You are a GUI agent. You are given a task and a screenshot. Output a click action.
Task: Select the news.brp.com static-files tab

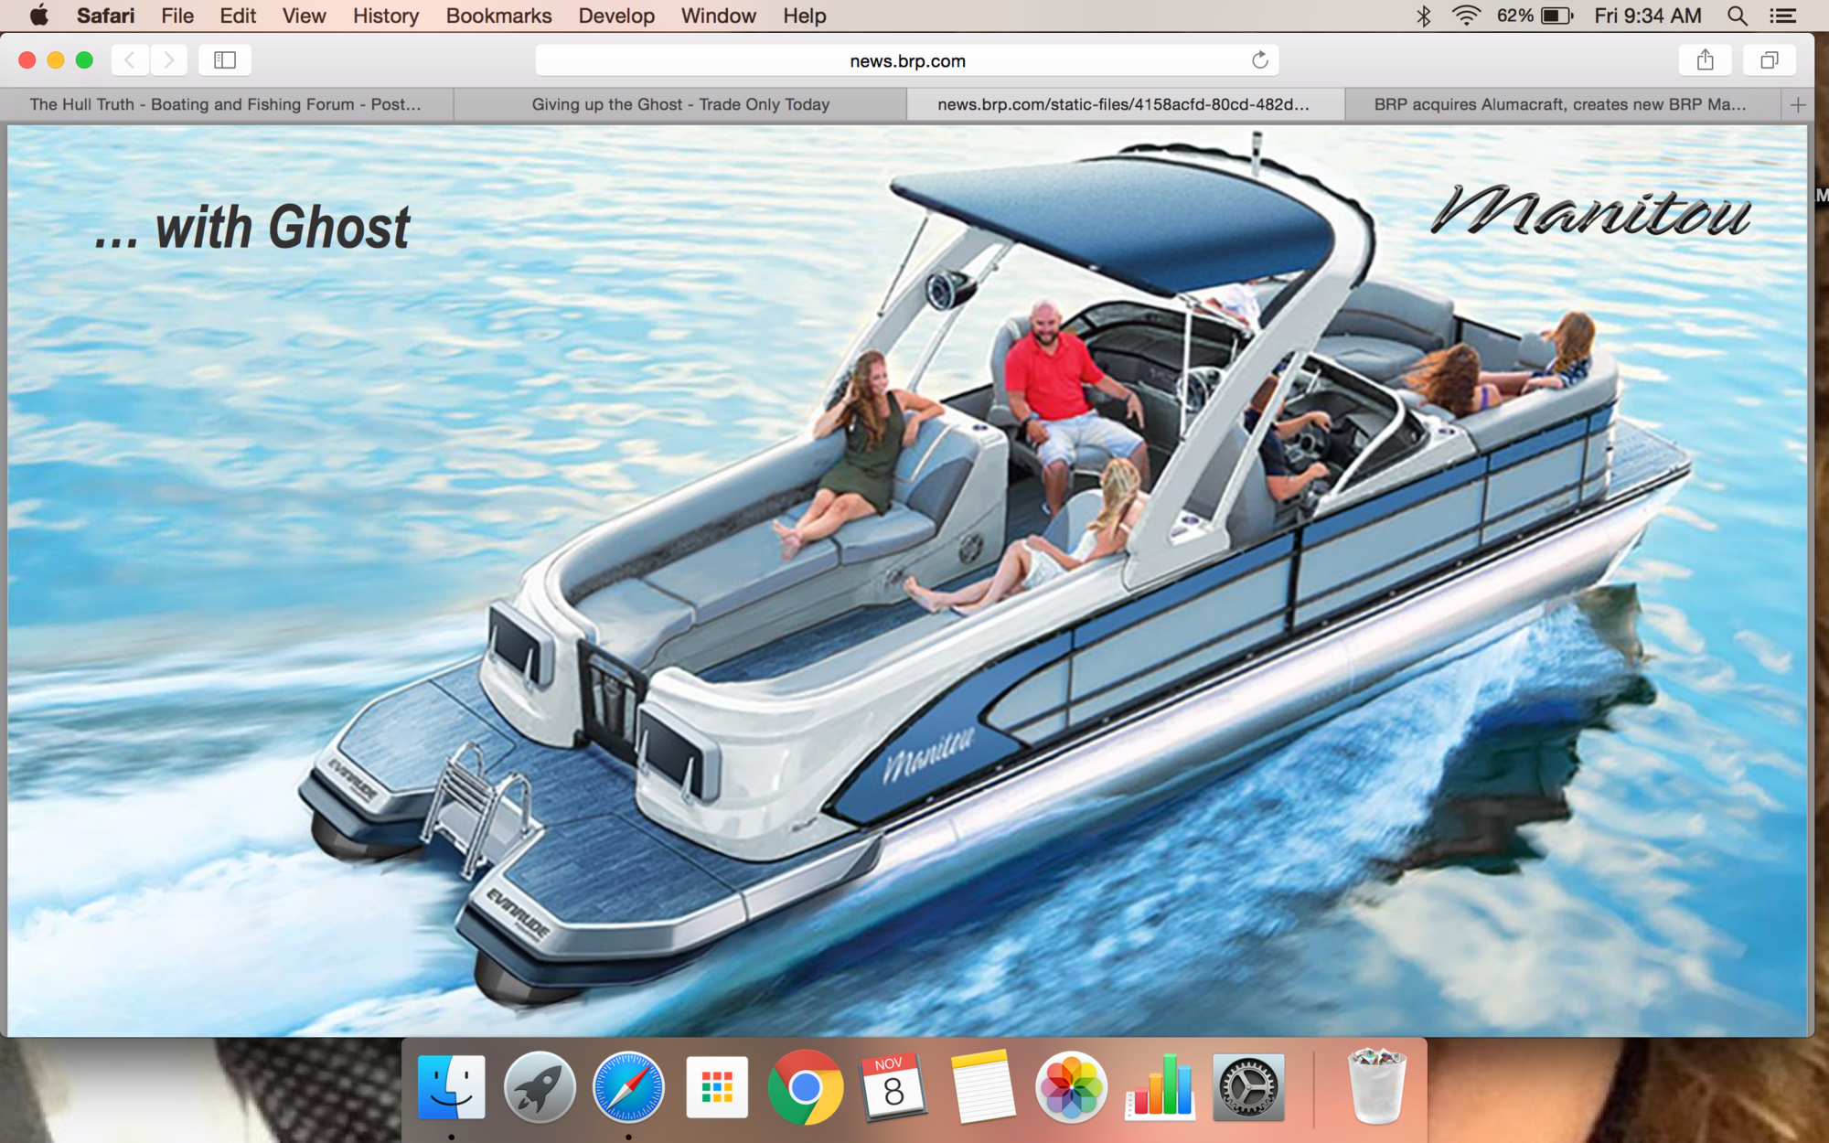(x=1125, y=104)
